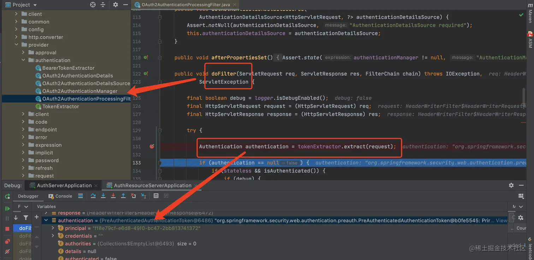Click the locate/select opened file target icon
Image resolution: width=534 pixels, height=260 pixels.
[93, 5]
